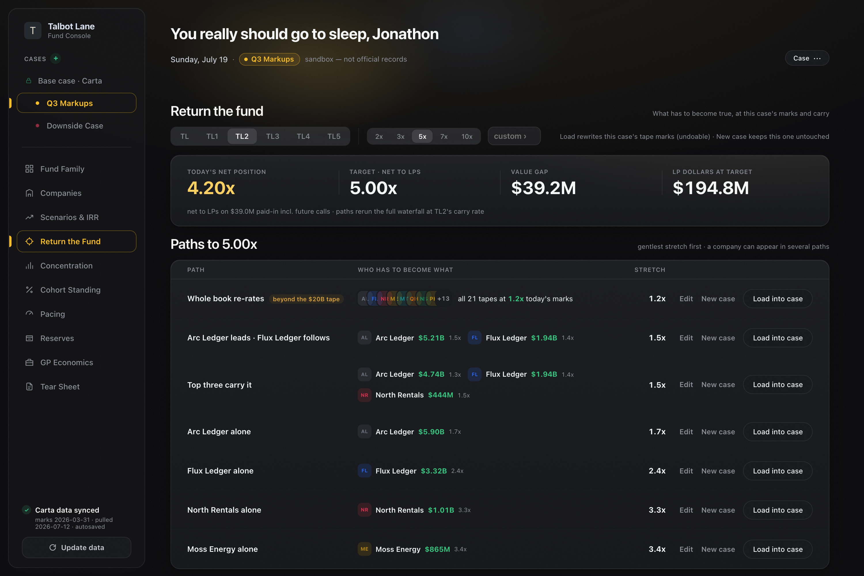Select the Q3 Markups case in sidebar
This screenshot has width=864, height=576.
(x=76, y=103)
